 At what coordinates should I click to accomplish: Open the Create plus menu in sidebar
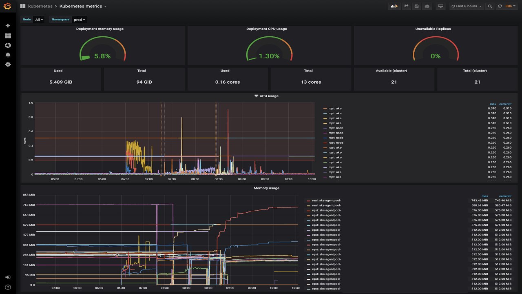[x=8, y=26]
